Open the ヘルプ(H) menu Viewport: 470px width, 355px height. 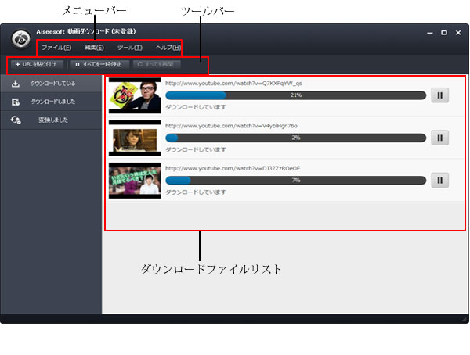(x=167, y=48)
